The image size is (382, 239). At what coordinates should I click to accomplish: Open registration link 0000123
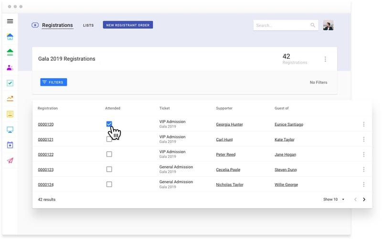(46, 170)
